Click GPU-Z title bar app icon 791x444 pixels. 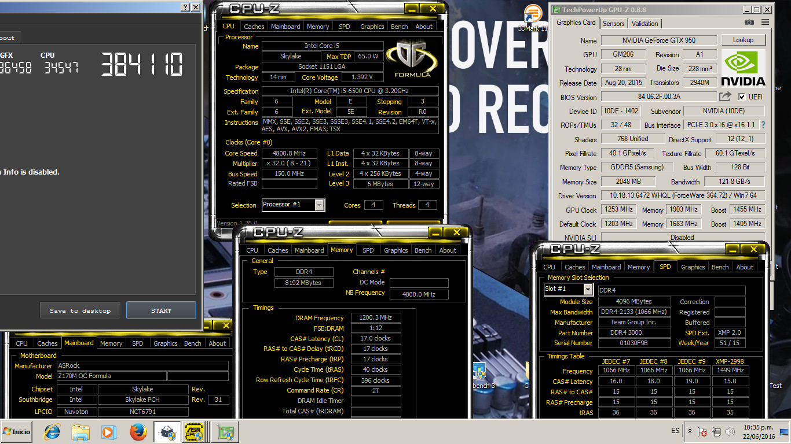556,10
